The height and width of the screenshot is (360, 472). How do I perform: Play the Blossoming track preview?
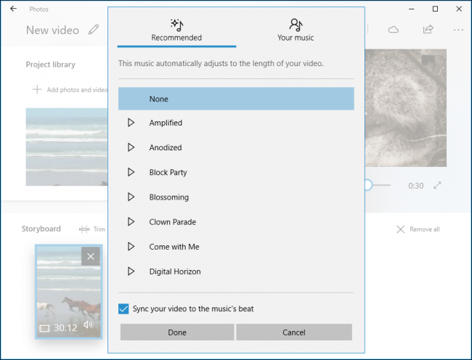(131, 197)
